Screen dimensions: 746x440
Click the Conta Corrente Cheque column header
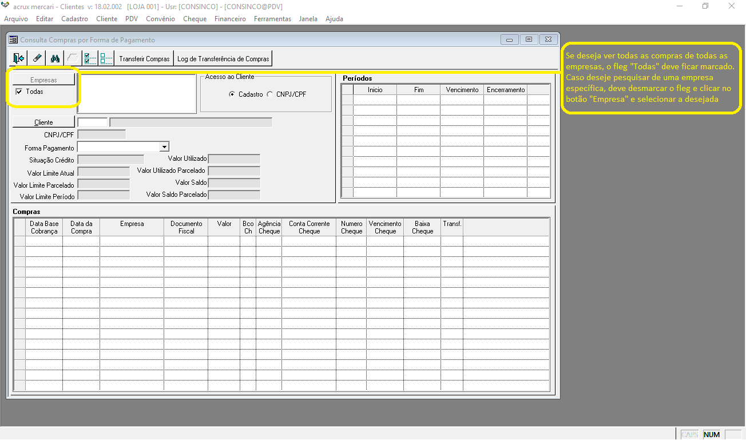click(309, 227)
